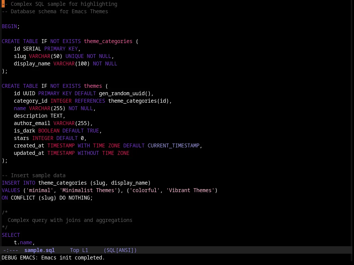This screenshot has height=265, width=354.
Task: Click the 'minimal' string value
Action: coord(40,190)
